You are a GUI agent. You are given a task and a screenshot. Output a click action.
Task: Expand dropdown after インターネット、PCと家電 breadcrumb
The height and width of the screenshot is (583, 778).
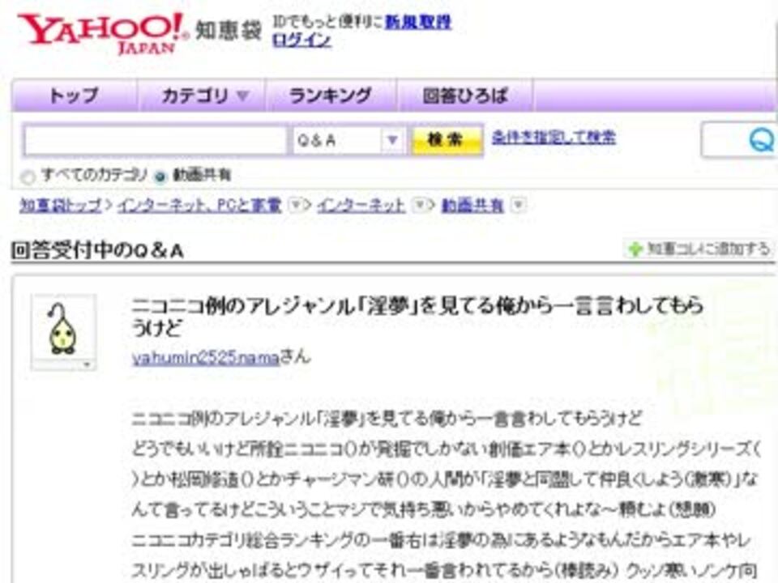(x=296, y=205)
